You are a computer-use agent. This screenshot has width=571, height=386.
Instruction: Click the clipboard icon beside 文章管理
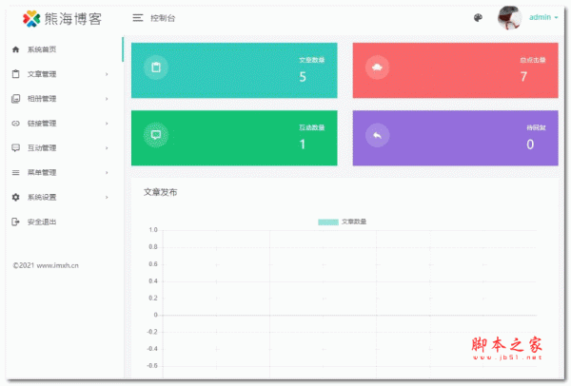[x=15, y=74]
